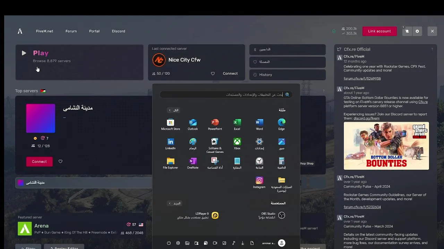Open Music folder from Start footer
The height and width of the screenshot is (249, 444).
coord(233,243)
